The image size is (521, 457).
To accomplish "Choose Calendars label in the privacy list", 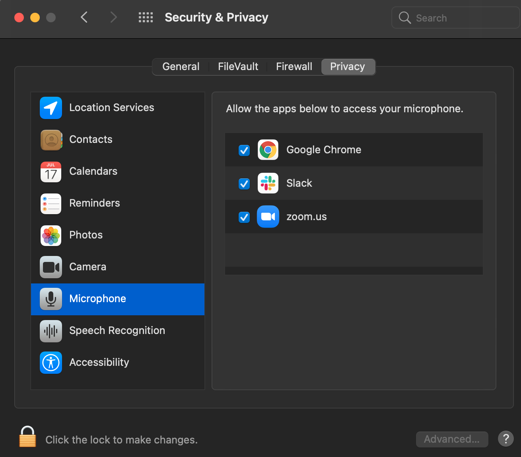I will pyautogui.click(x=93, y=171).
